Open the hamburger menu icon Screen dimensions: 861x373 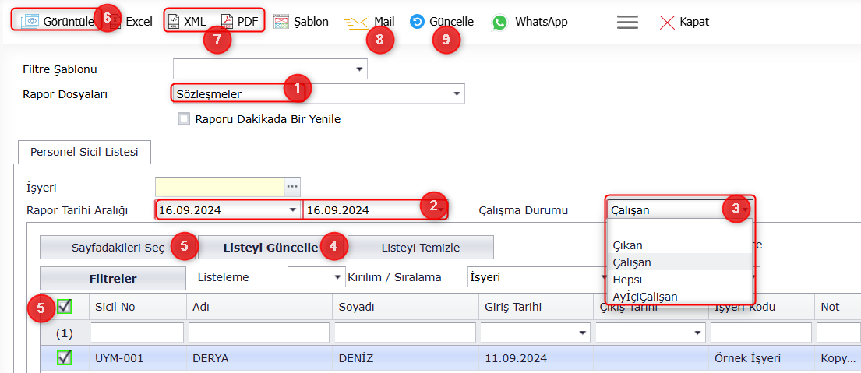point(627,22)
